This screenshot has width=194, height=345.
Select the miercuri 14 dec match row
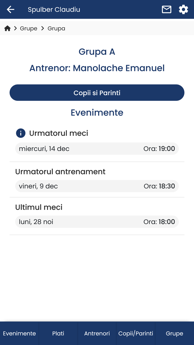pos(97,148)
